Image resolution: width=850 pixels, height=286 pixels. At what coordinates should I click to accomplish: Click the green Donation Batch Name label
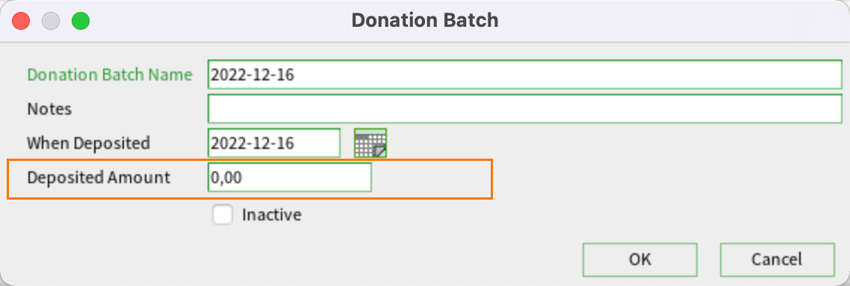110,74
